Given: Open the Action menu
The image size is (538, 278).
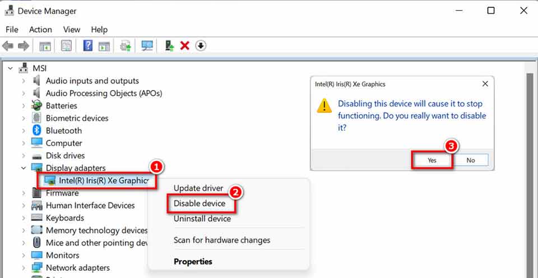Looking at the screenshot, I should coord(40,30).
